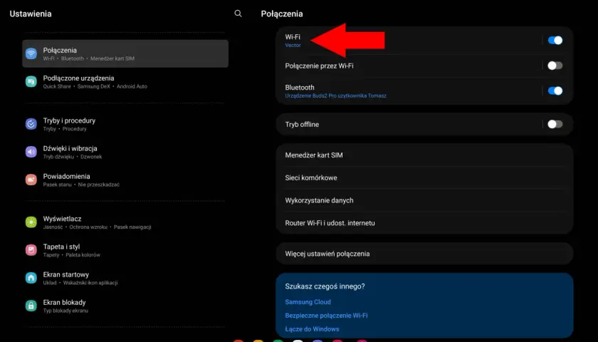The height and width of the screenshot is (342, 598).
Task: Open Menedżer kart SIM
Action: click(424, 155)
